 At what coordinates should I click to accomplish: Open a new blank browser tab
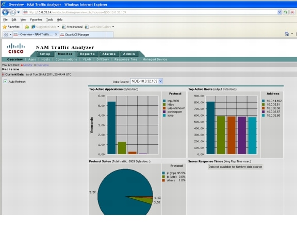click(x=110, y=34)
